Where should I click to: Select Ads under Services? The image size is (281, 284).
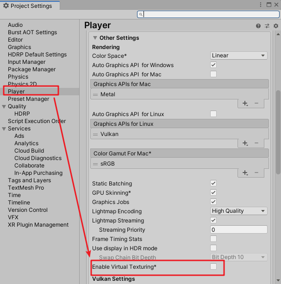(19, 136)
